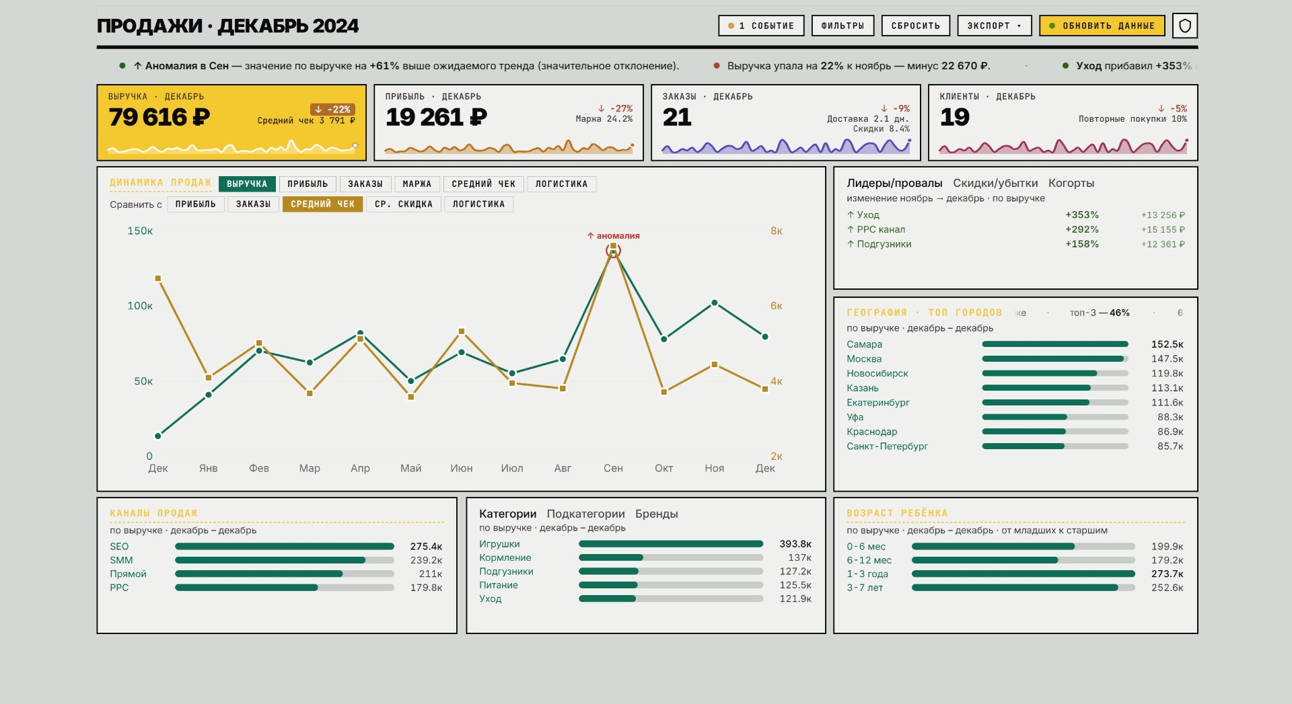Select the 1-3 года age group
Image resolution: width=1292 pixels, height=704 pixels.
click(x=1015, y=574)
